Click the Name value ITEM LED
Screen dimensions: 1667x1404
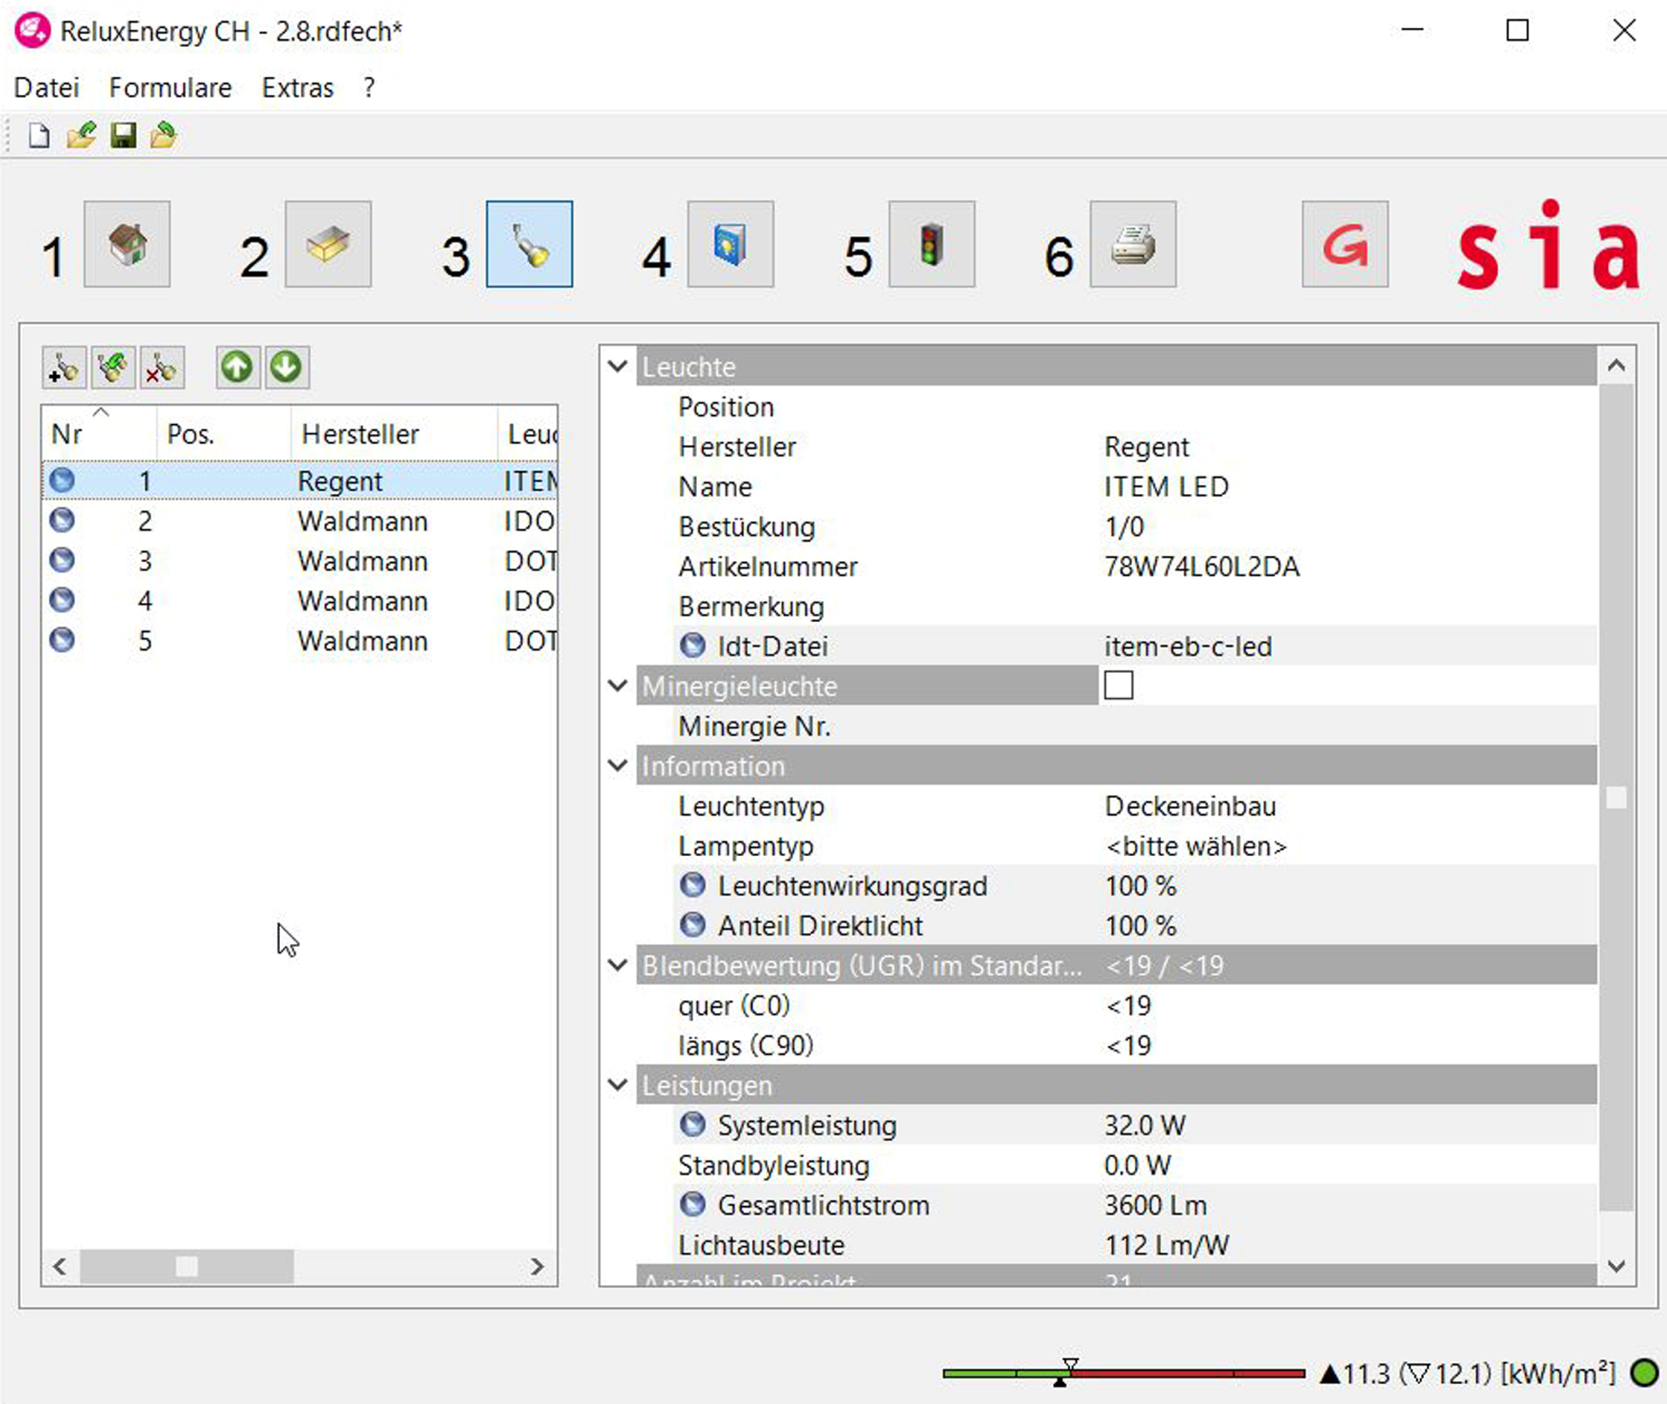[x=1166, y=486]
